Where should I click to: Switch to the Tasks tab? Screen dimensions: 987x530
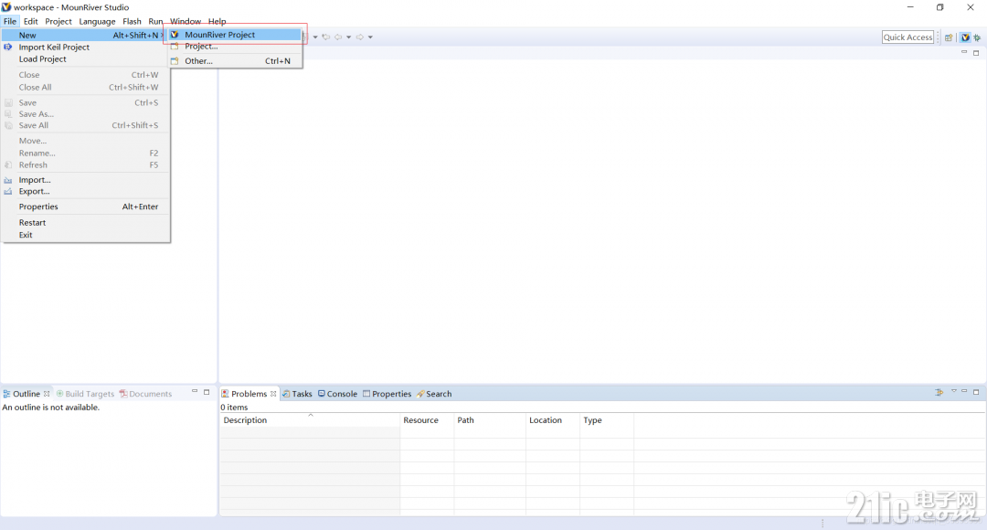pos(297,394)
